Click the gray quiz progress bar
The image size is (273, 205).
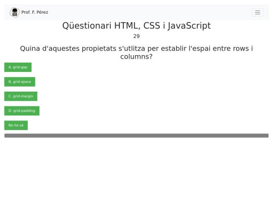coord(136,136)
